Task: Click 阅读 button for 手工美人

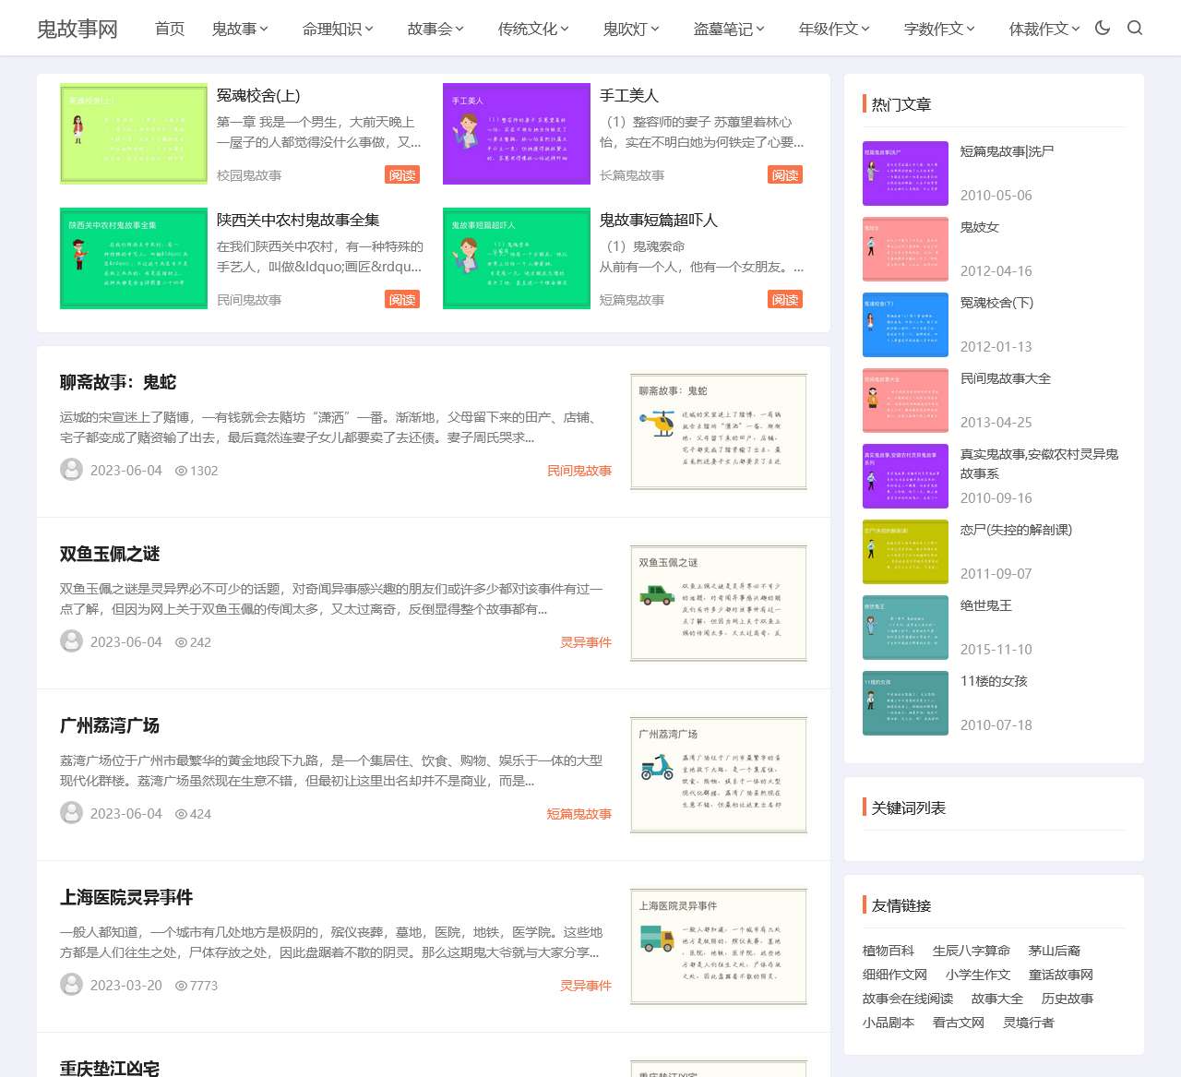Action: click(x=785, y=174)
